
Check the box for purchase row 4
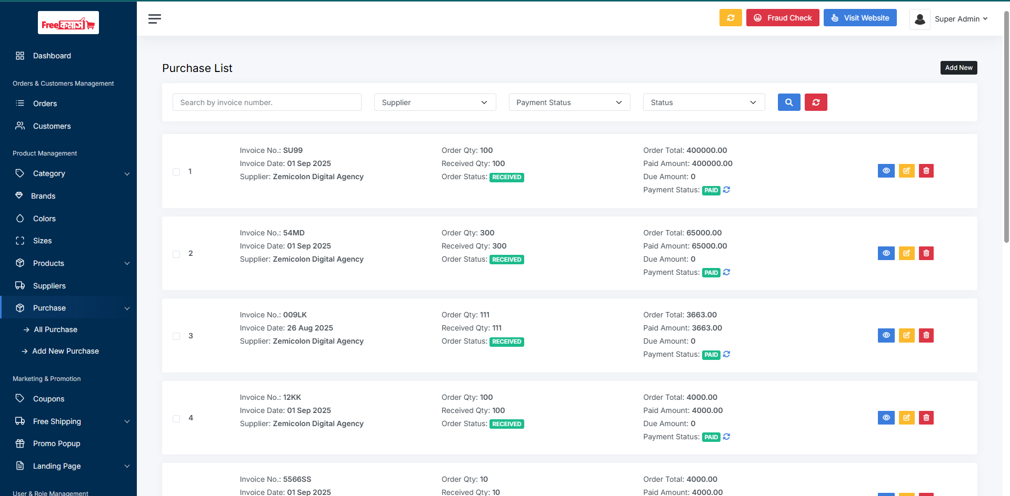click(x=176, y=419)
